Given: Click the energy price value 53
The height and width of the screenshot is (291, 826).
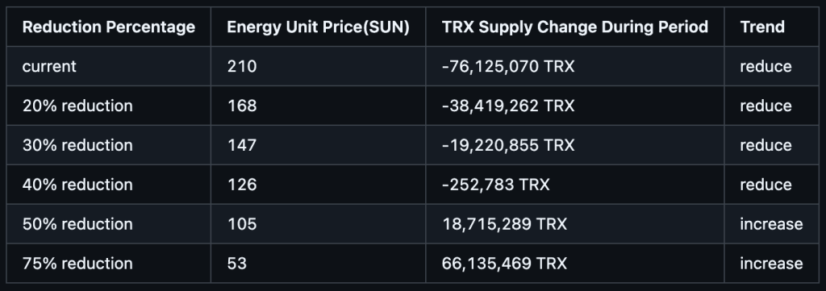Looking at the screenshot, I should click(x=236, y=264).
